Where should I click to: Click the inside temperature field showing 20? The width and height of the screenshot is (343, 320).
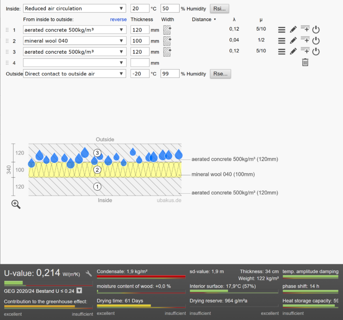click(x=140, y=9)
